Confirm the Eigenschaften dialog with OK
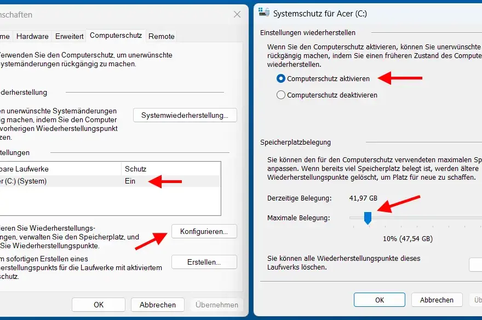This screenshot has height=320, width=482. [x=98, y=305]
